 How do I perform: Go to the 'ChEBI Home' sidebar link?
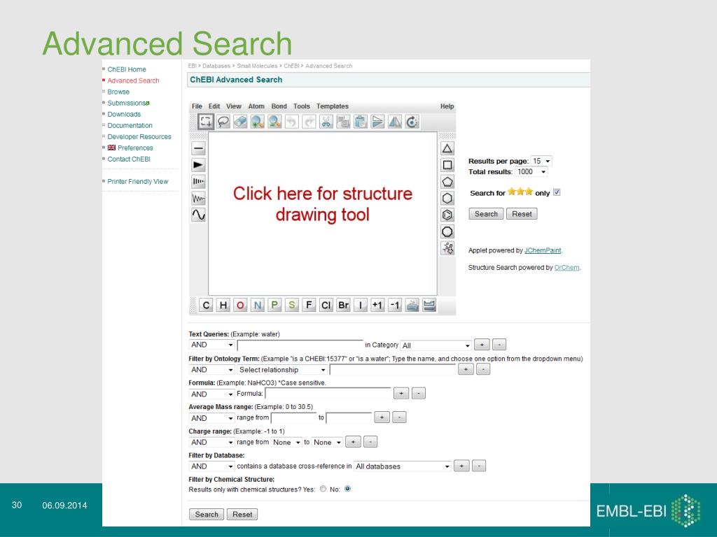tap(127, 69)
